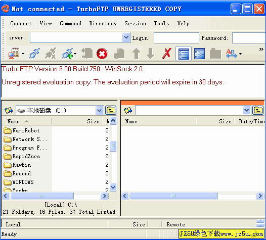Sort remote list by Name column
The height and width of the screenshot is (240, 266).
point(158,121)
